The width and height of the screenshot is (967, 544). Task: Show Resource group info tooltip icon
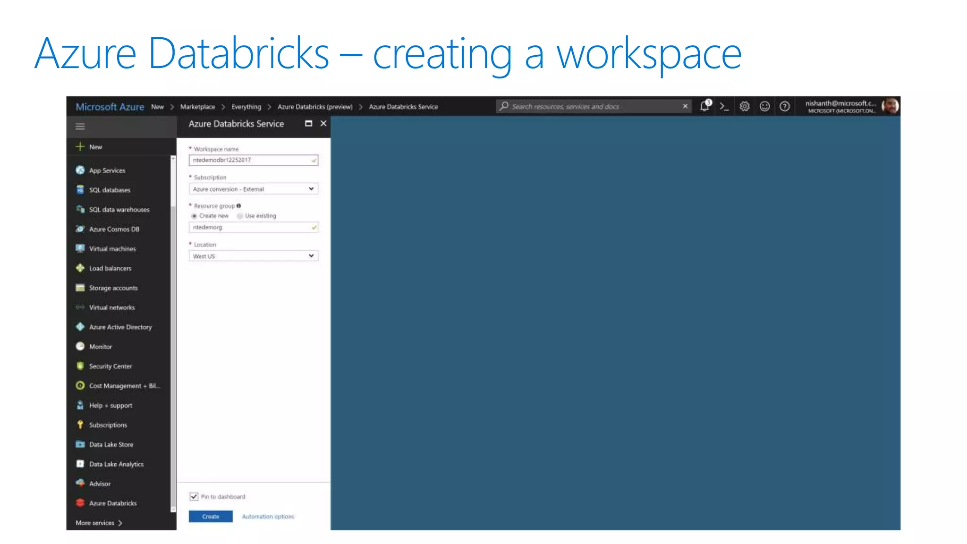click(x=239, y=206)
